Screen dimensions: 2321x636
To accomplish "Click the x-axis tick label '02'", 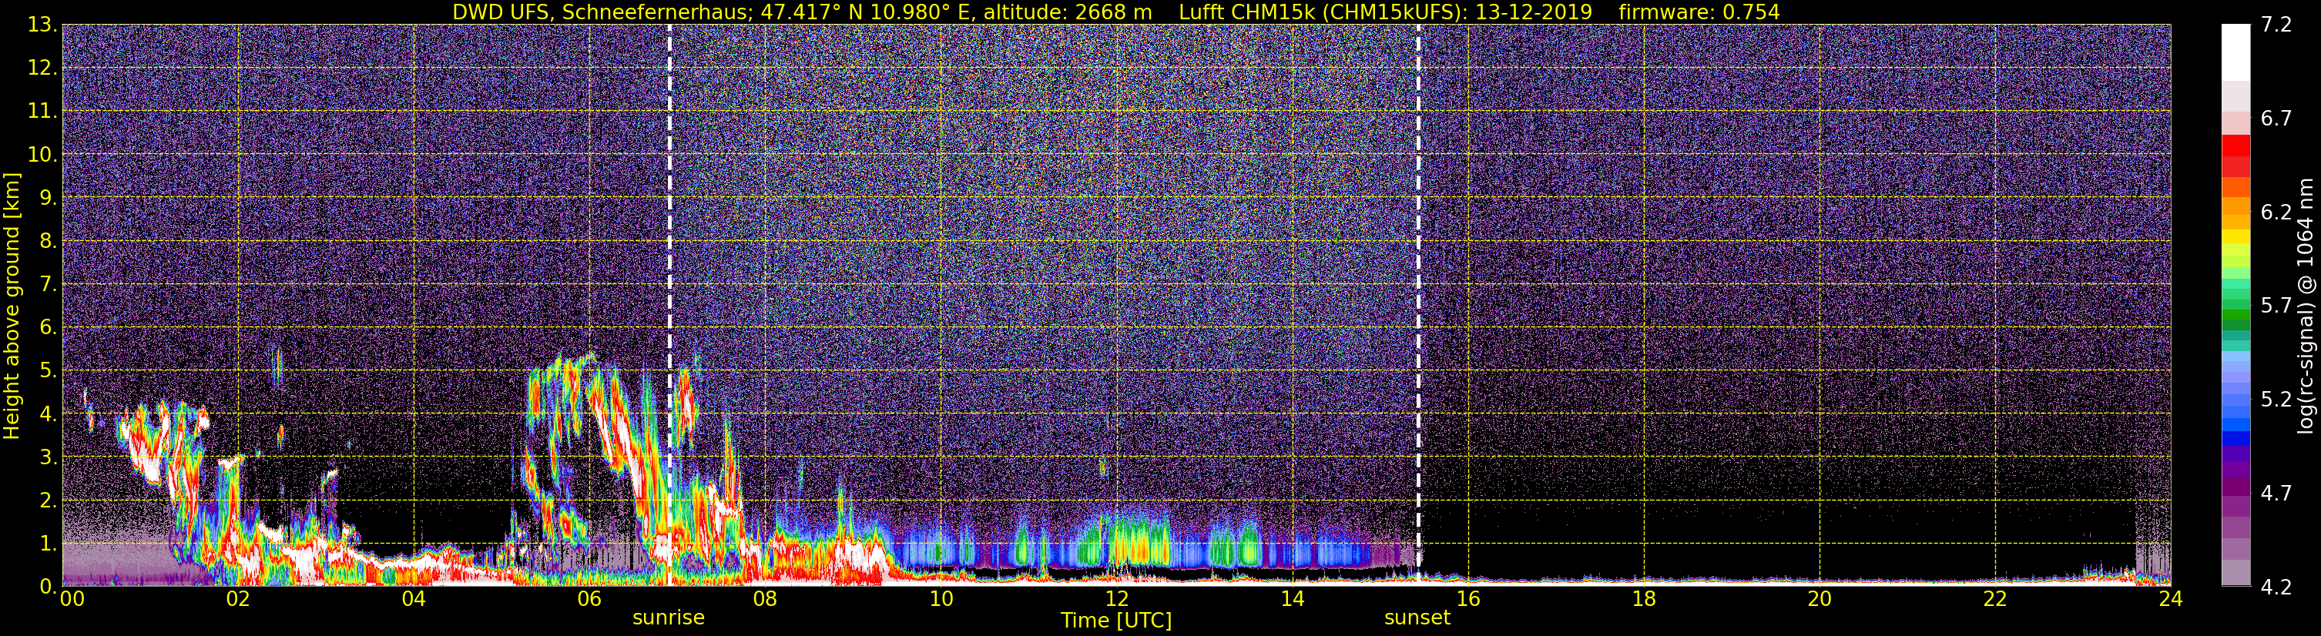I will (238, 599).
